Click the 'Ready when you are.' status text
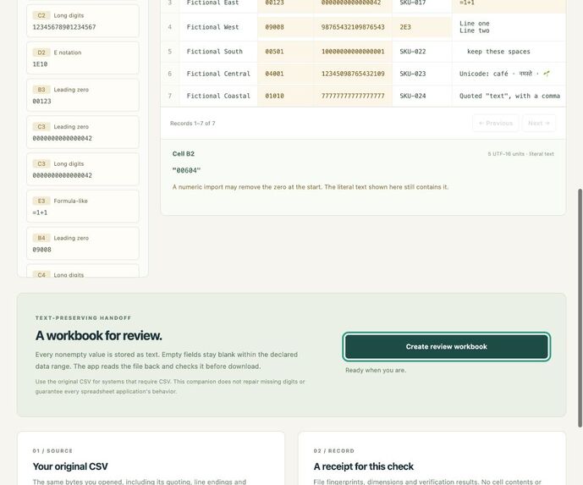The image size is (583, 485). click(x=376, y=370)
